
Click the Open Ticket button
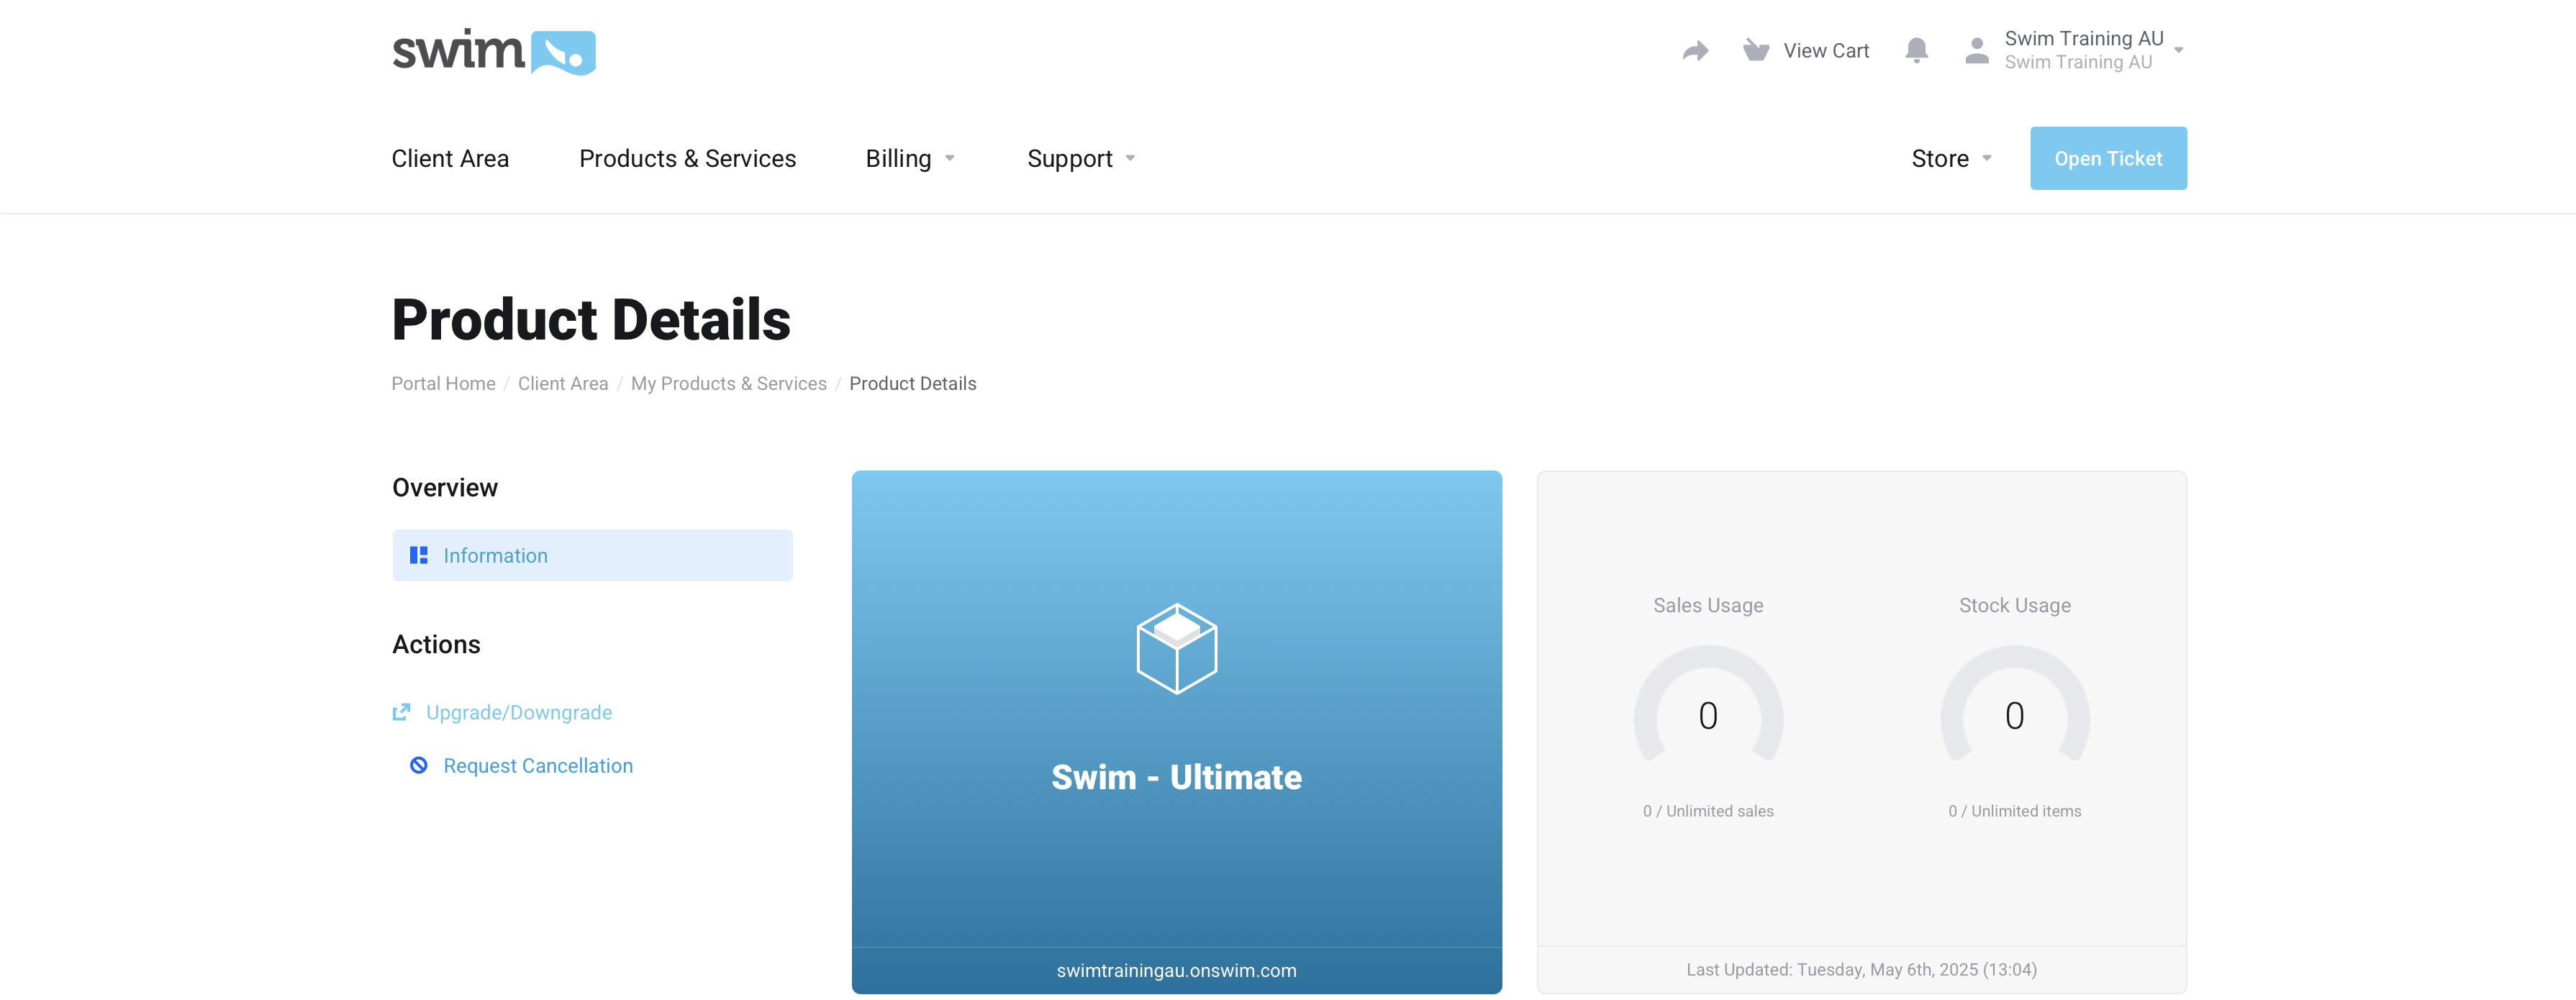[x=2108, y=158]
